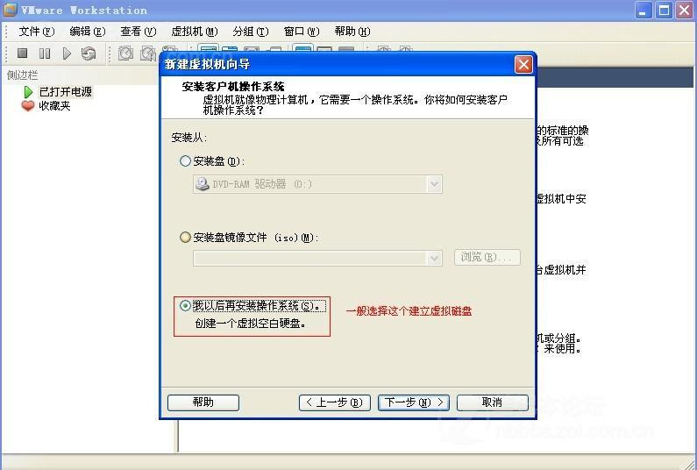Image resolution: width=697 pixels, height=470 pixels.
Task: Open the 虚拟机 menu
Action: 194,32
